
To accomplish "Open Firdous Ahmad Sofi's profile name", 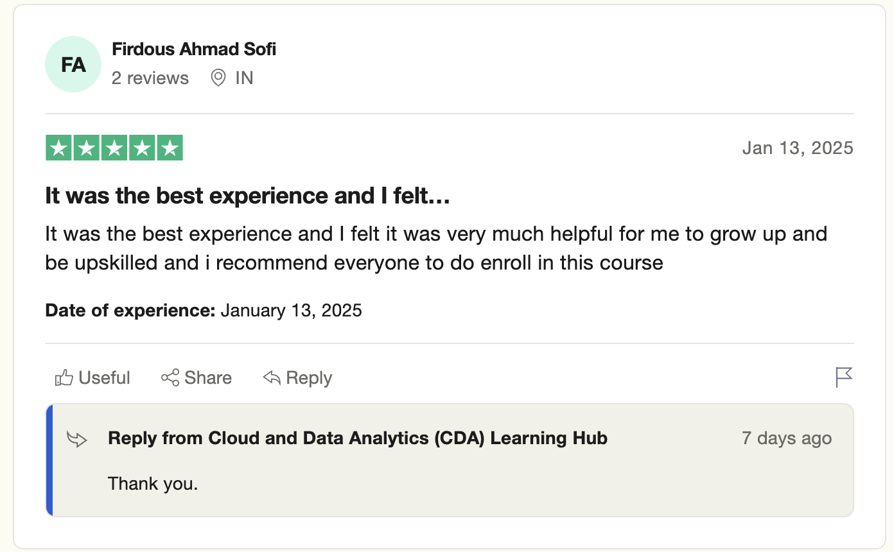I will tap(194, 49).
